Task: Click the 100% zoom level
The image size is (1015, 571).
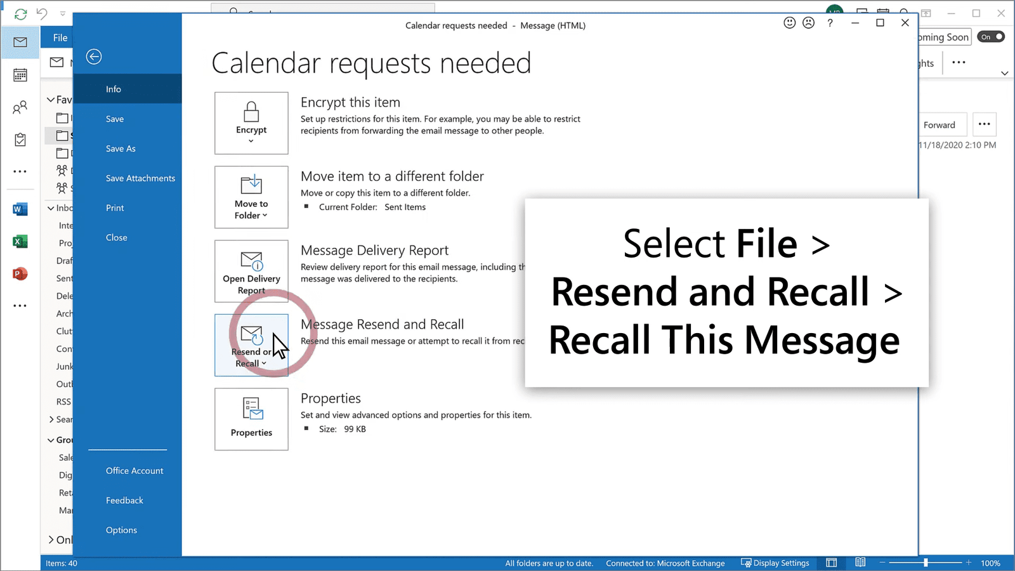Action: coord(990,563)
